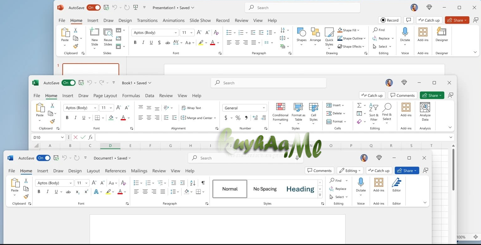Viewport: 481px width, 245px height.
Task: Click Show/Hide paragraph marks in Word
Action: click(203, 183)
